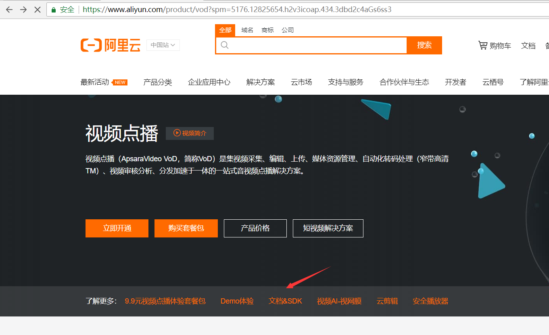
Task: Open the 文档&SDK link
Action: point(286,301)
